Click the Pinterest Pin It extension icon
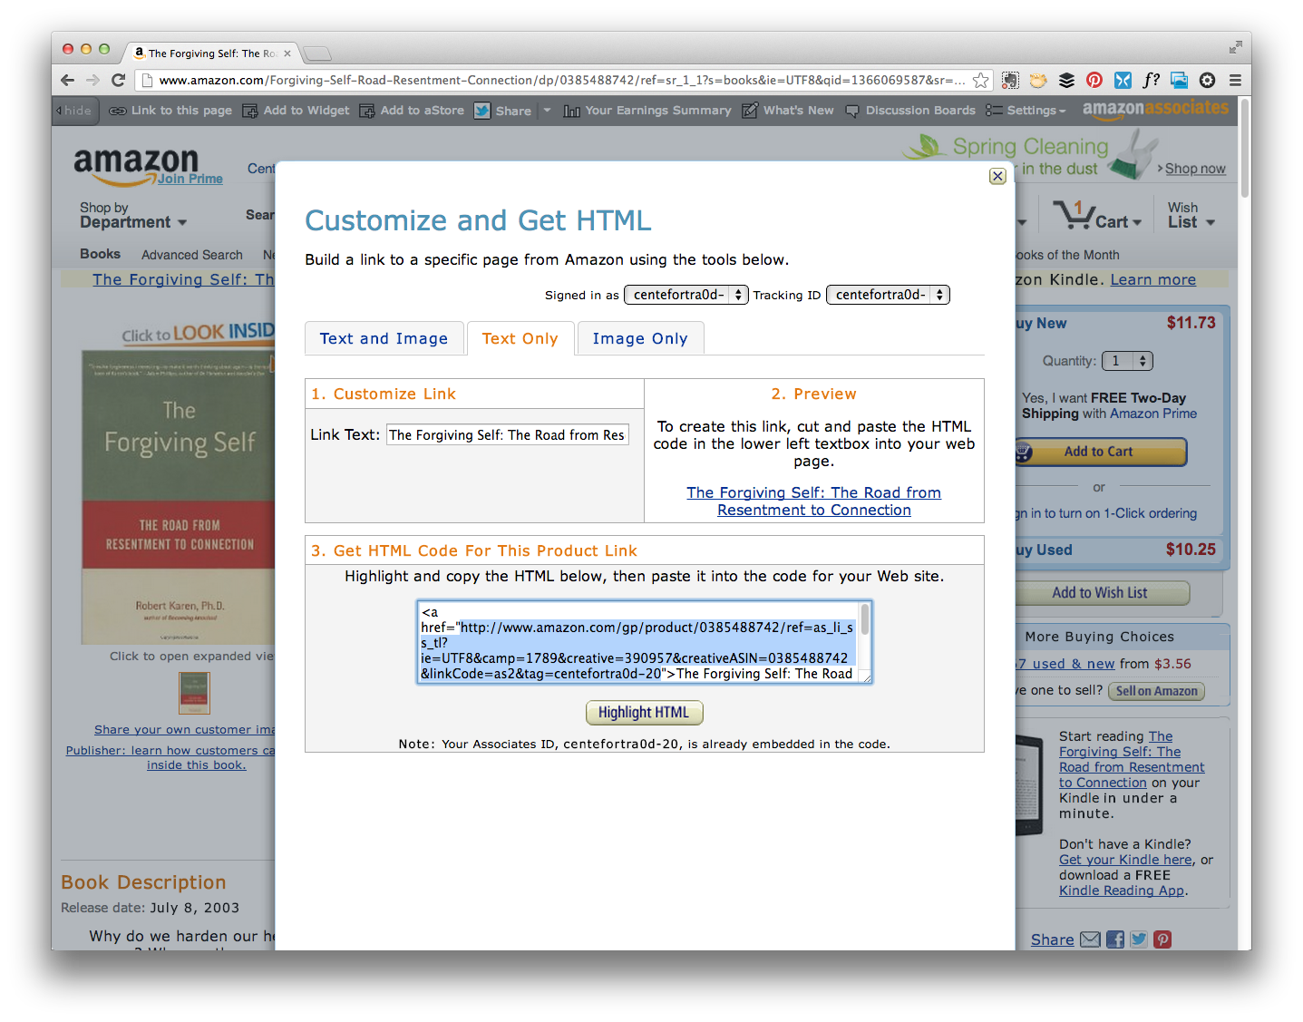Screen dimensions: 1303x1022 pyautogui.click(x=1094, y=80)
